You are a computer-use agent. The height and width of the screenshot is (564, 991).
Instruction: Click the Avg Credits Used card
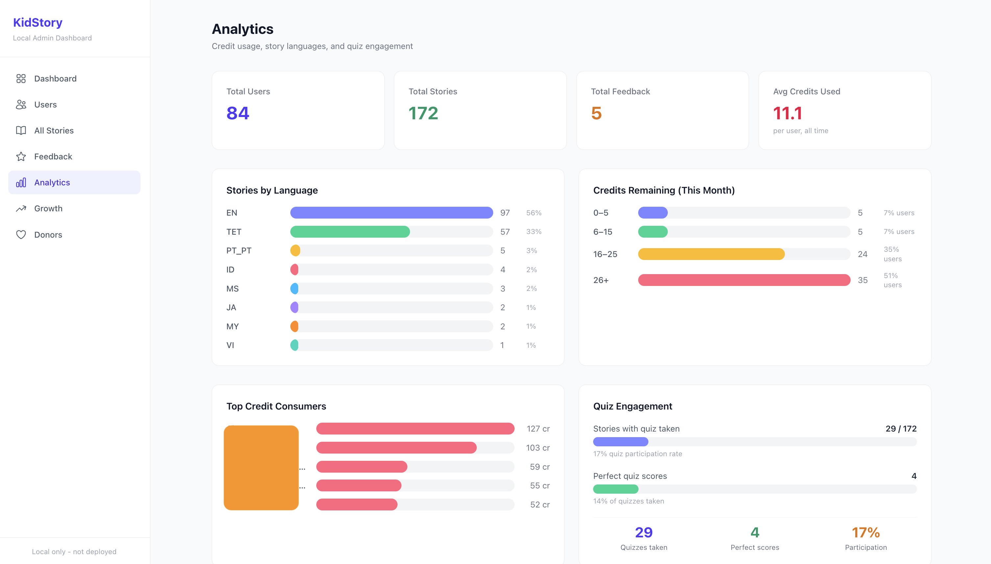845,110
